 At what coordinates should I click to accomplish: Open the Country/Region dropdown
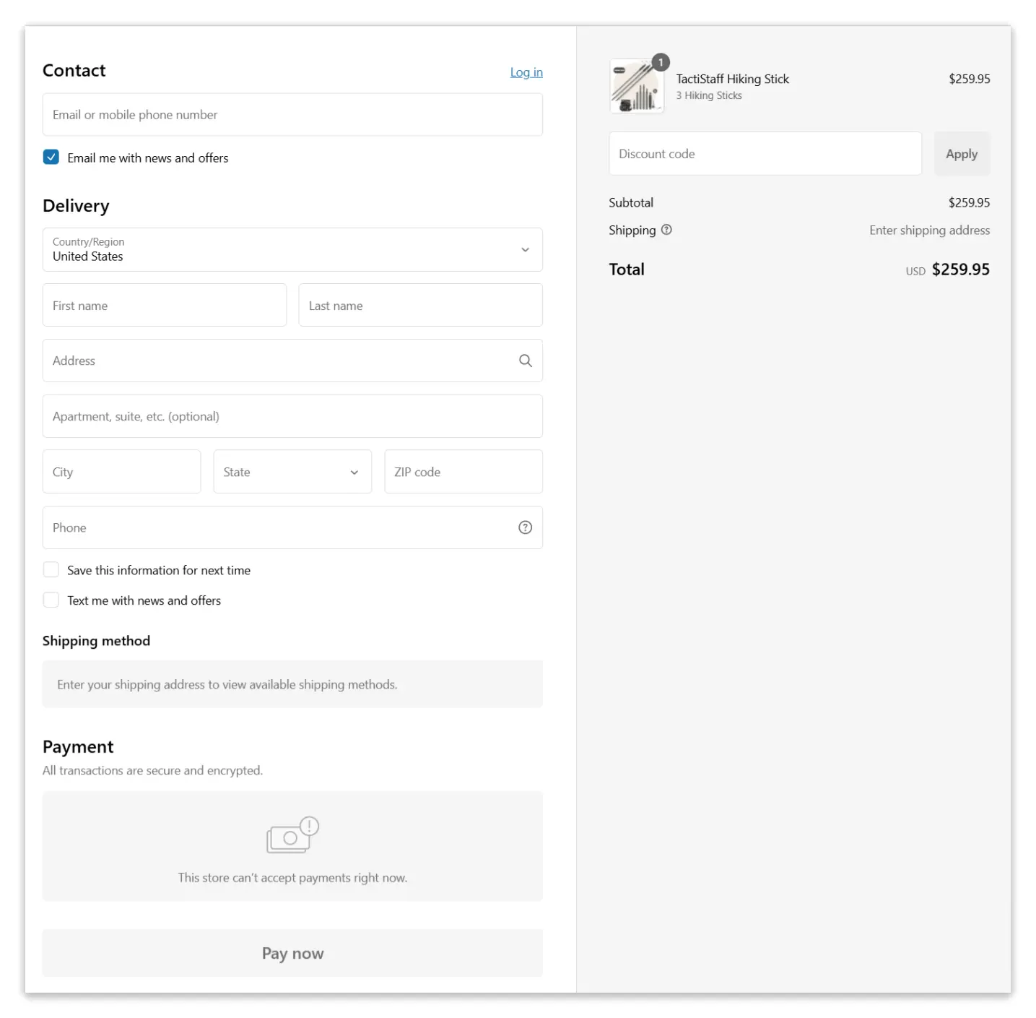point(292,250)
